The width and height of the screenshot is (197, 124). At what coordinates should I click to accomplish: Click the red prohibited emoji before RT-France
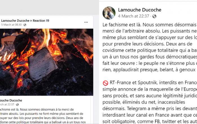click(x=106, y=83)
